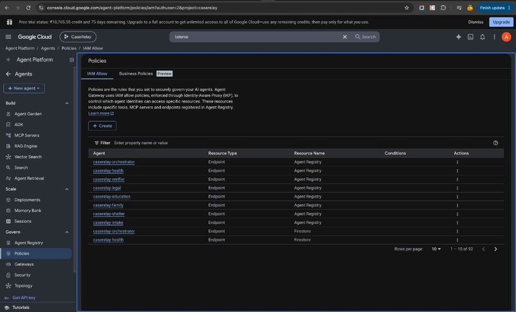
Task: Collapse the Scale section
Action: (67, 189)
